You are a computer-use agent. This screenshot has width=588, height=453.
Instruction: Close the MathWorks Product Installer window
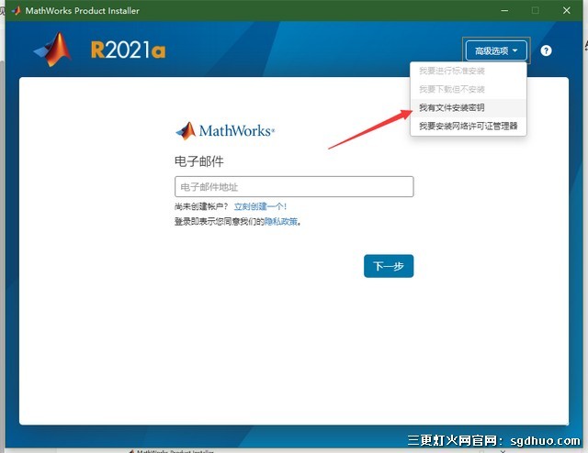click(x=567, y=10)
